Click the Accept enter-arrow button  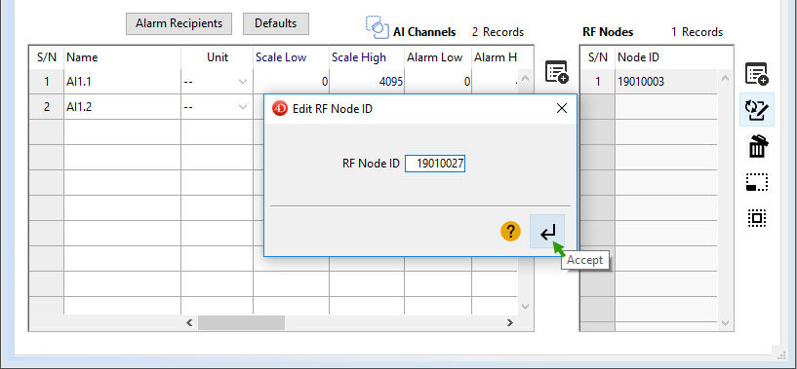547,232
